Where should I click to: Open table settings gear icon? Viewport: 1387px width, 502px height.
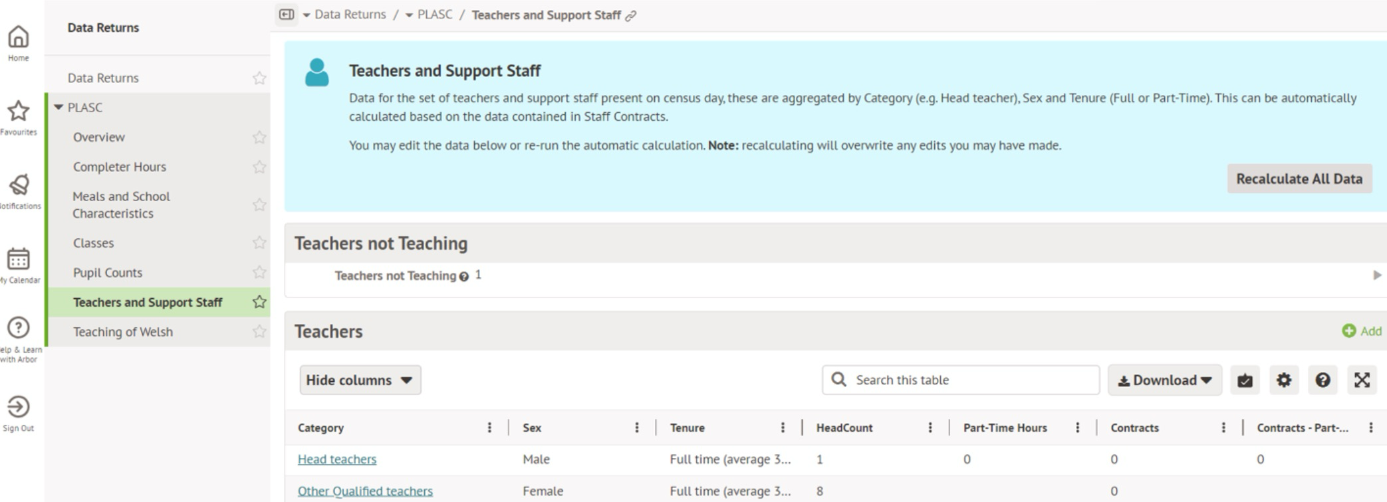[1283, 380]
